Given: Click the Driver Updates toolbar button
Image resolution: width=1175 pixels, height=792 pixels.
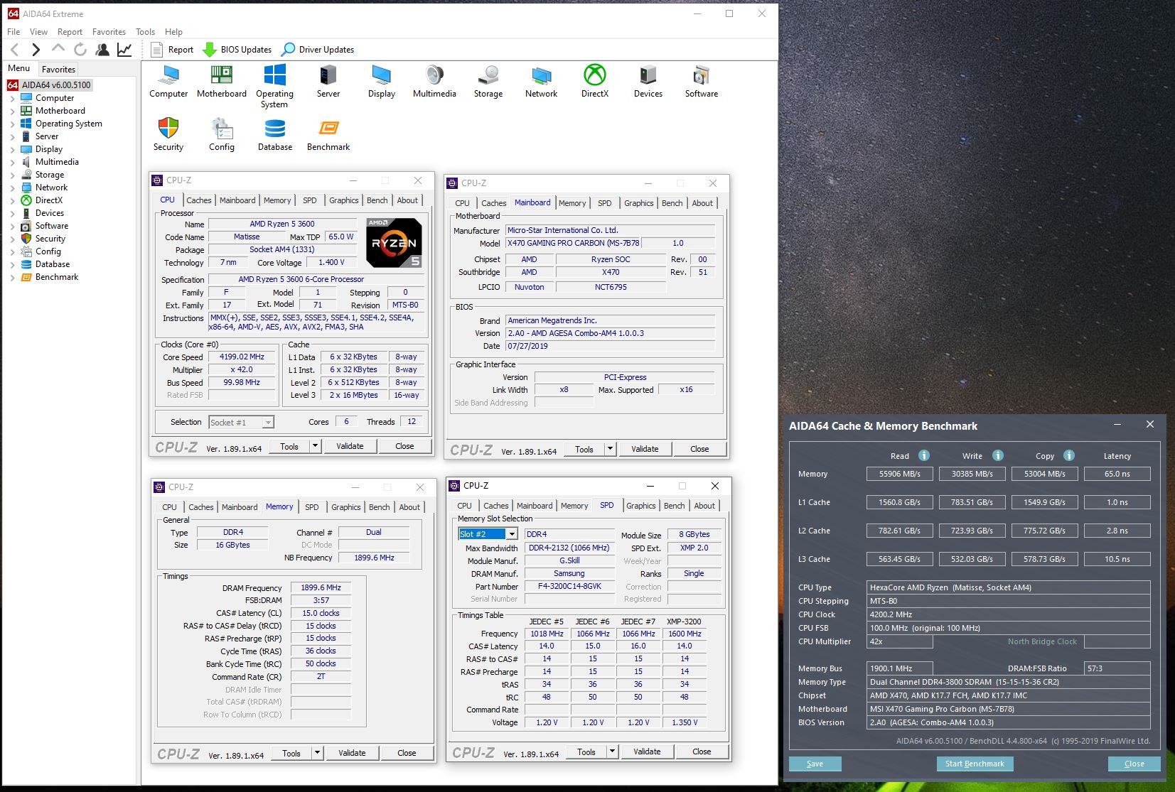Looking at the screenshot, I should pyautogui.click(x=318, y=49).
